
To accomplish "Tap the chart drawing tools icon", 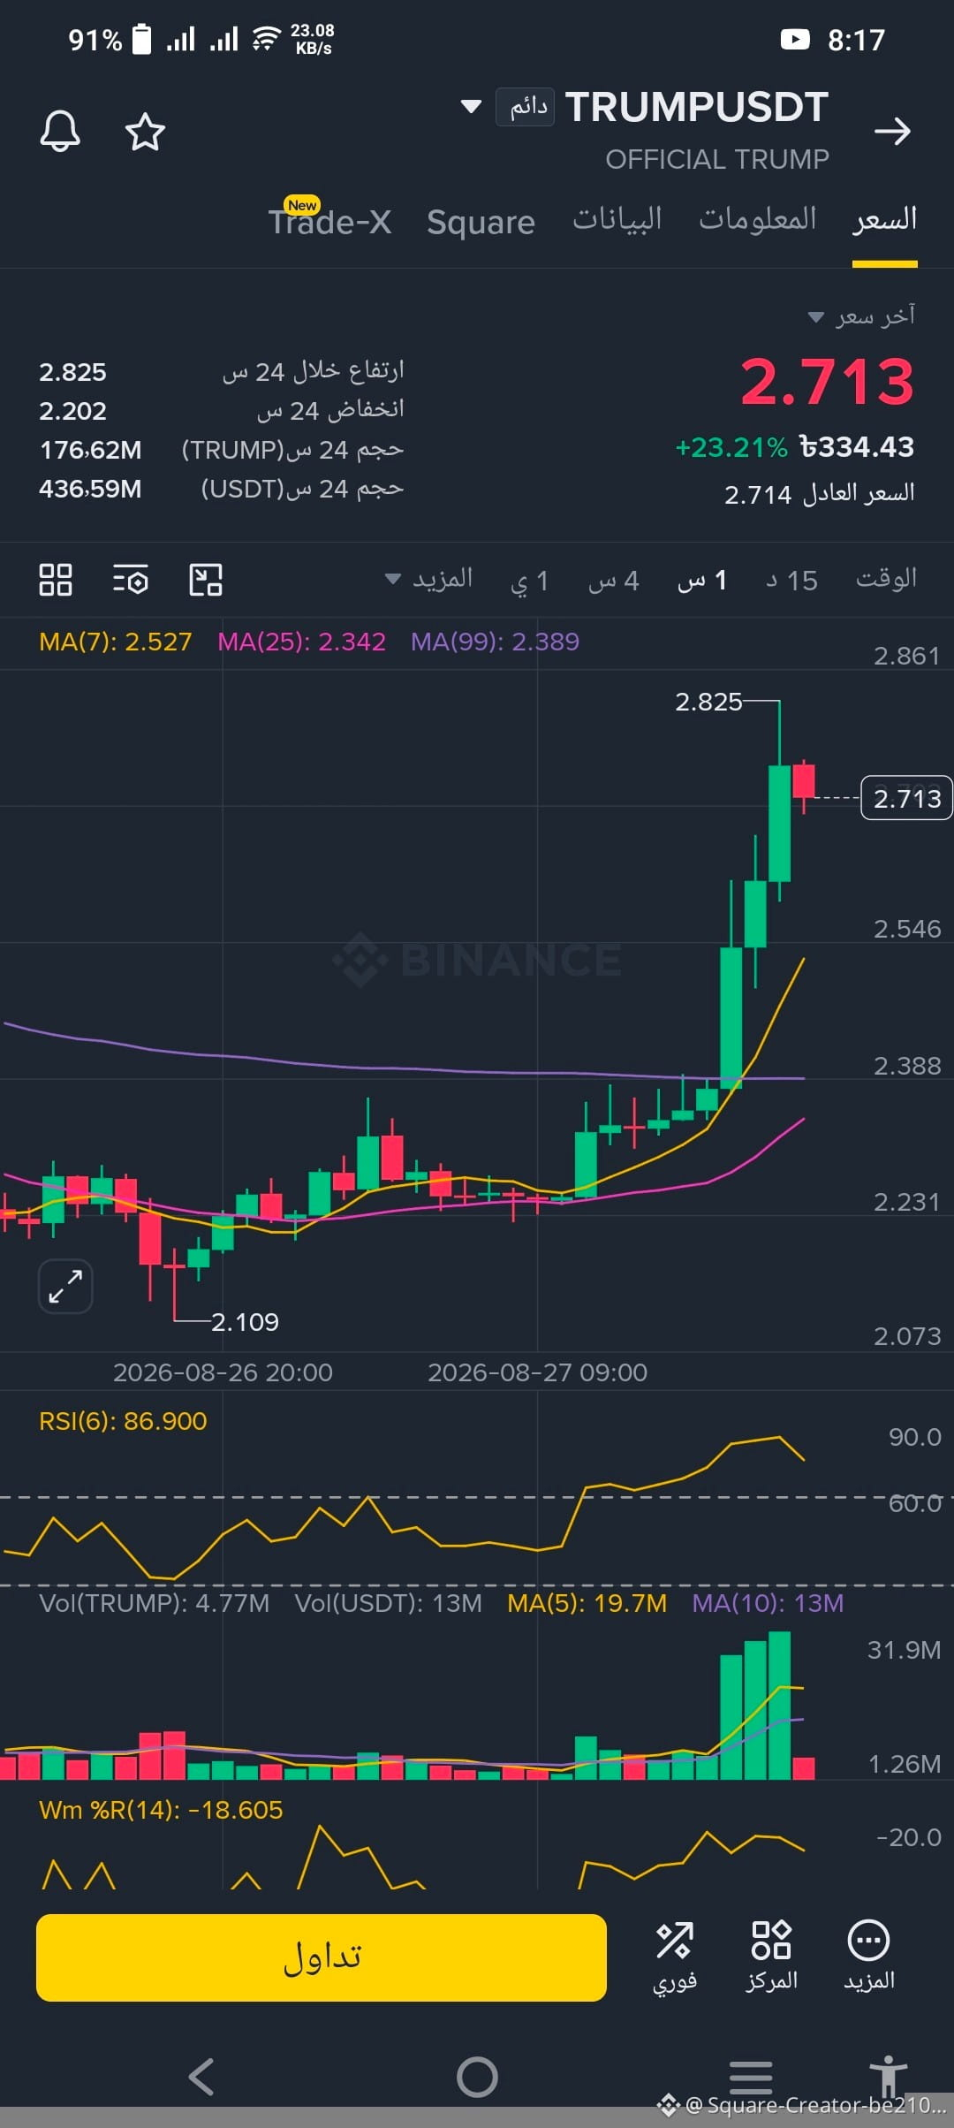I will pos(206,580).
